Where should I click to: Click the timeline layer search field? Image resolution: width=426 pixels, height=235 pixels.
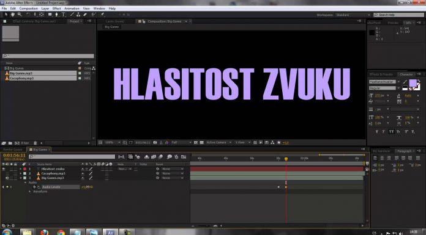coord(72,157)
